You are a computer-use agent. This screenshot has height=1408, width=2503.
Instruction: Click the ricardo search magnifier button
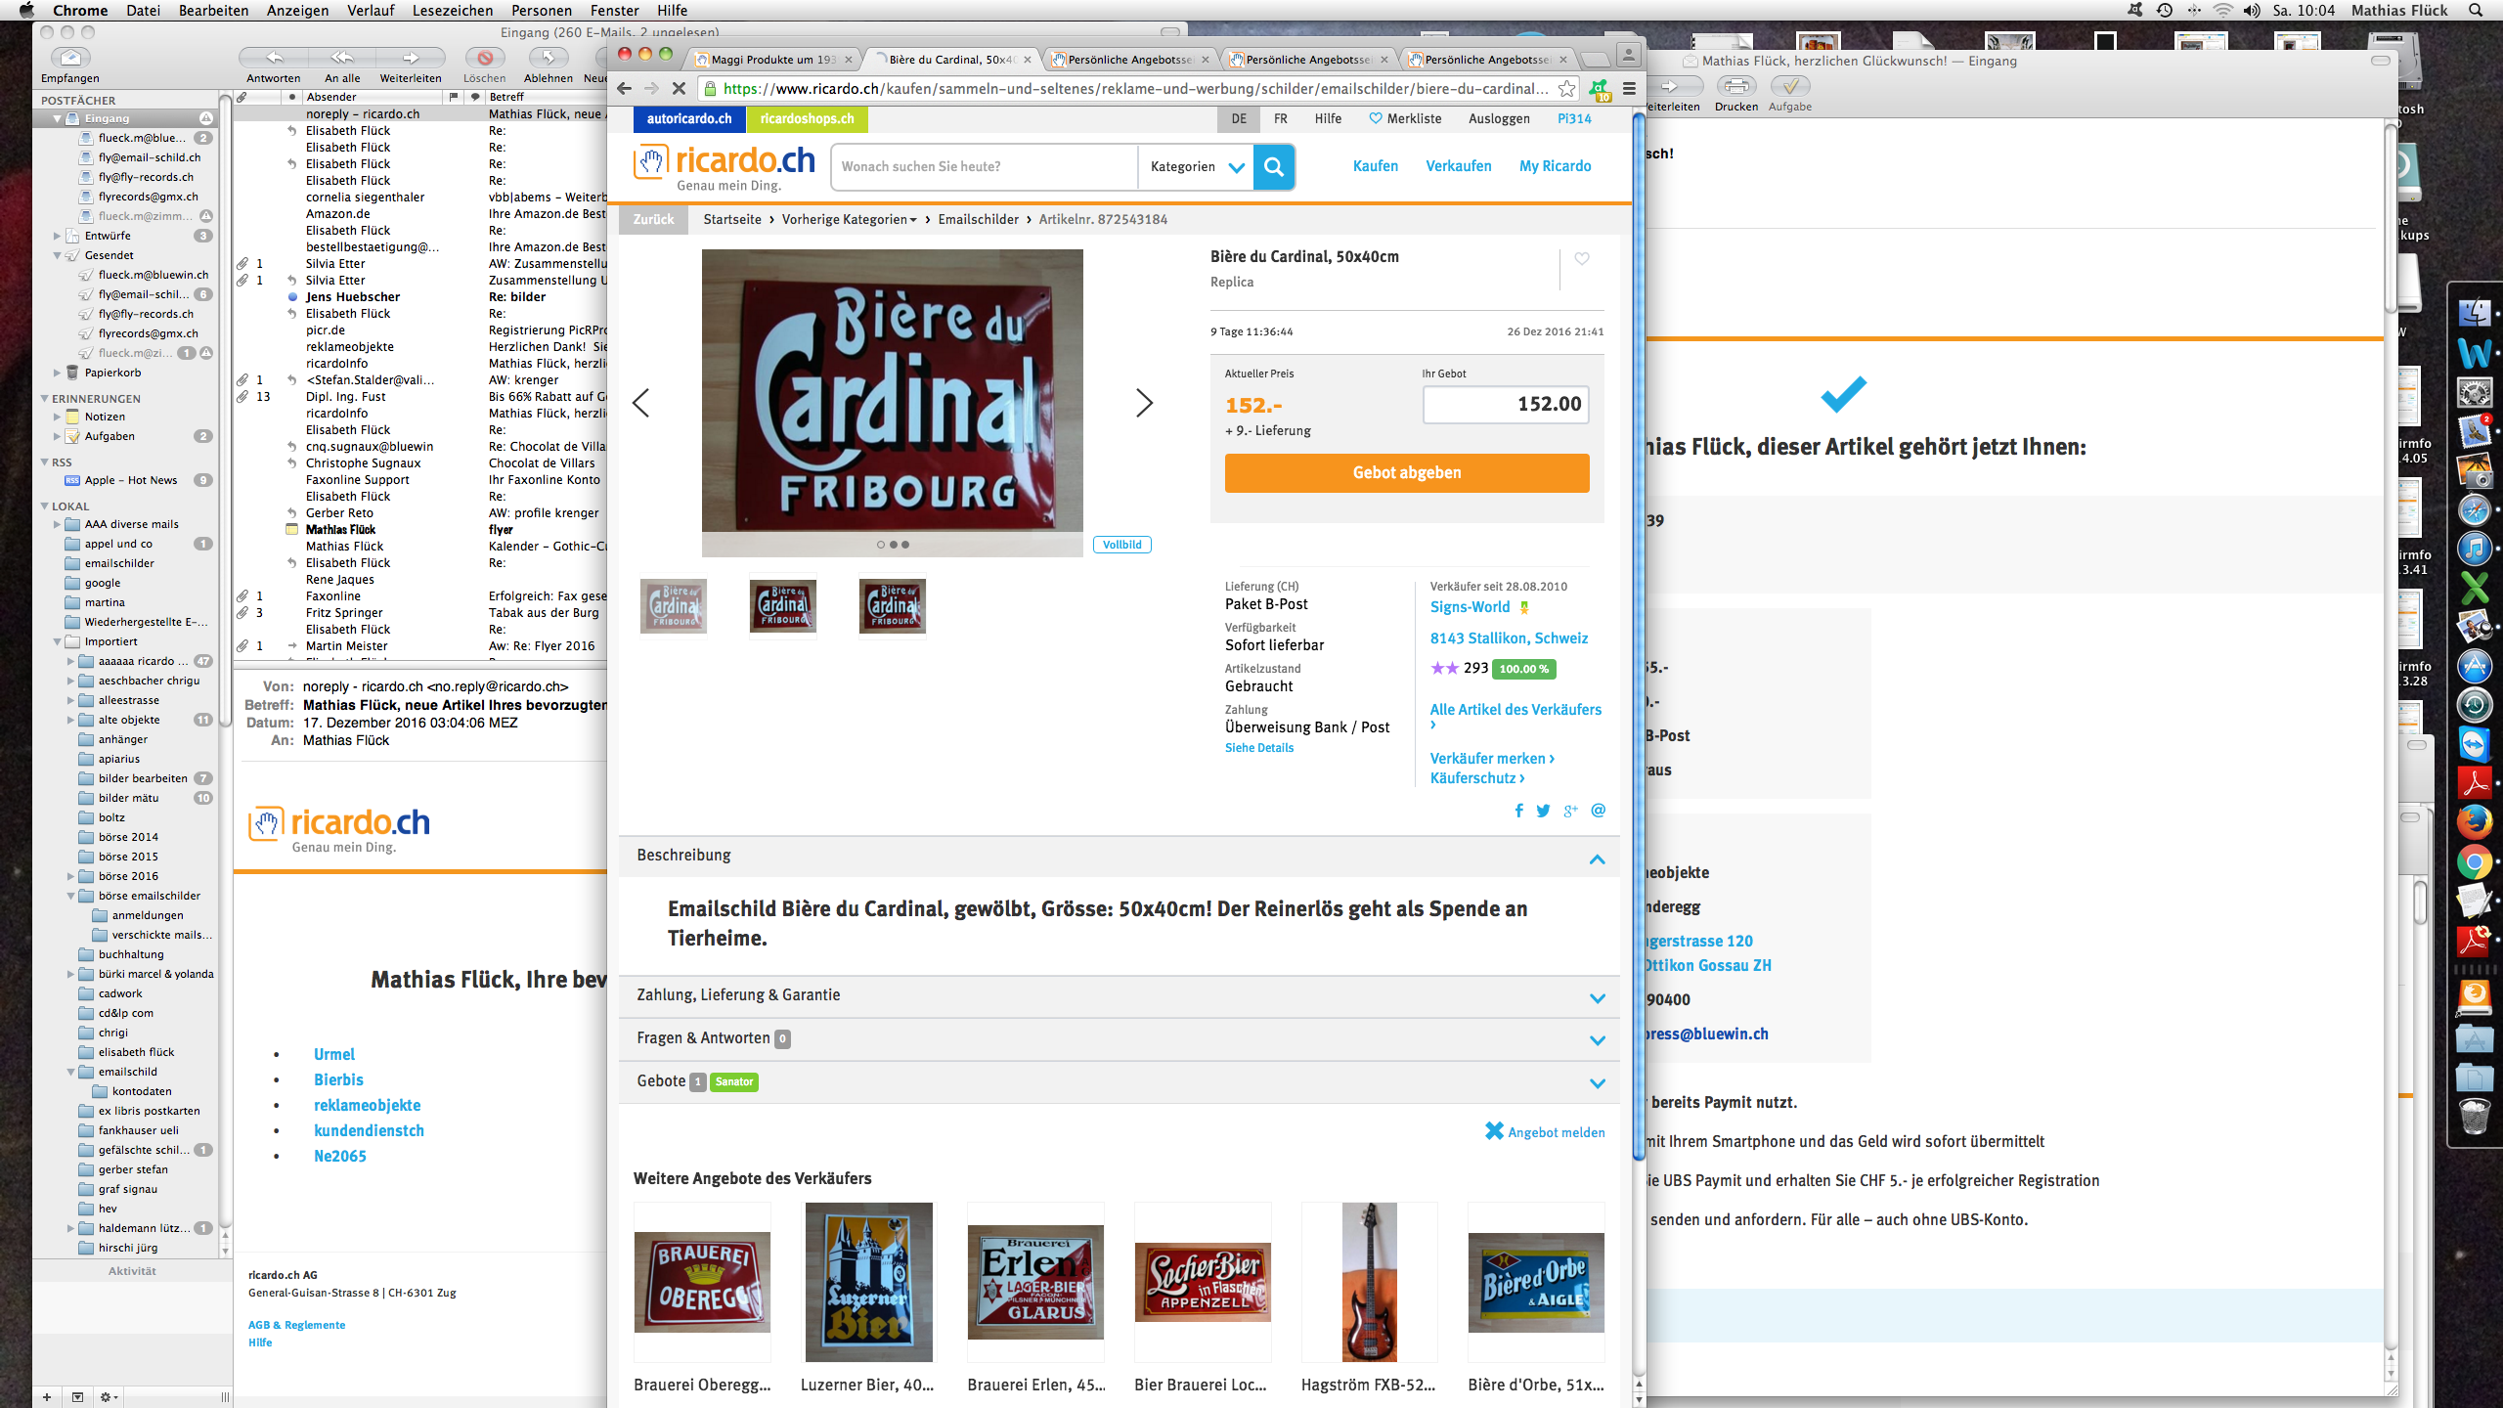pyautogui.click(x=1274, y=167)
